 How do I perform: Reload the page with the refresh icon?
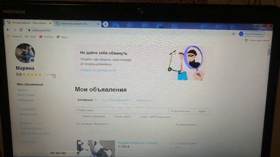click(x=21, y=30)
